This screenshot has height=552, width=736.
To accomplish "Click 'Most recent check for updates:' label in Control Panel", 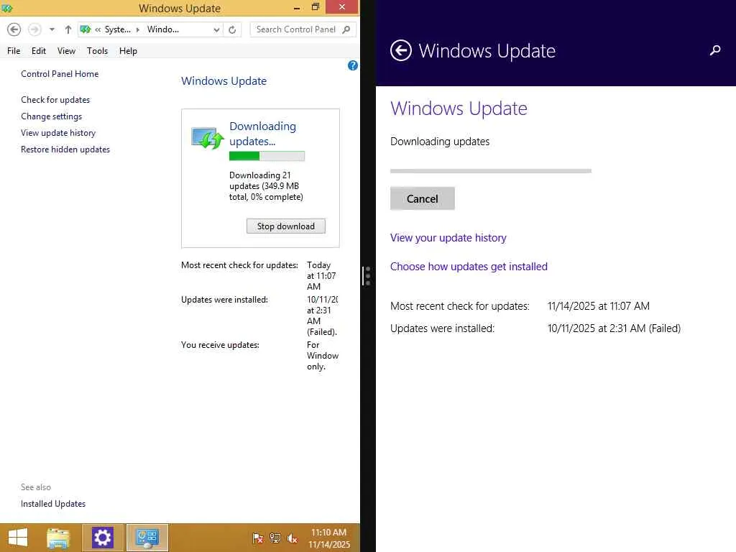I will click(x=239, y=265).
